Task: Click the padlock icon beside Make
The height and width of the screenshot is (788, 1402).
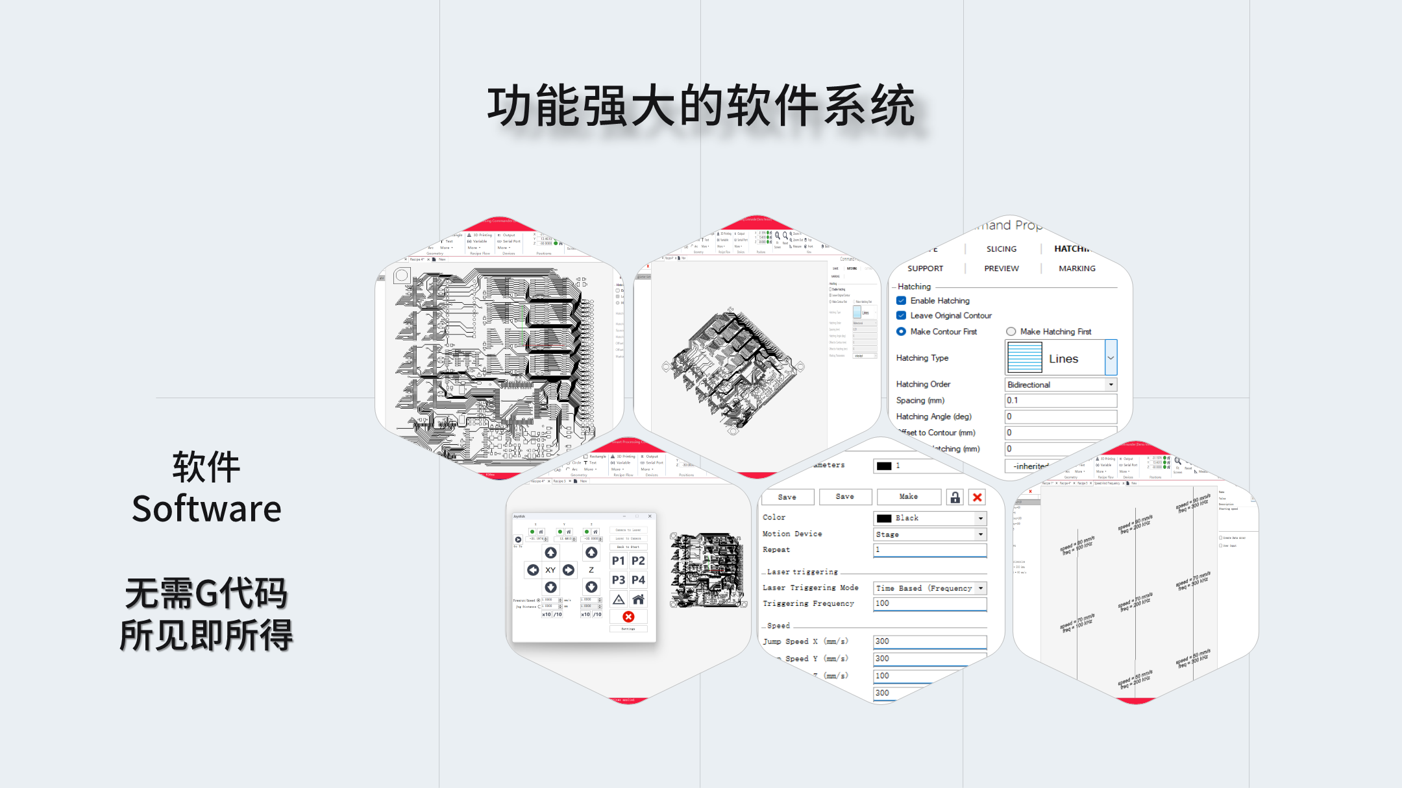Action: [955, 497]
